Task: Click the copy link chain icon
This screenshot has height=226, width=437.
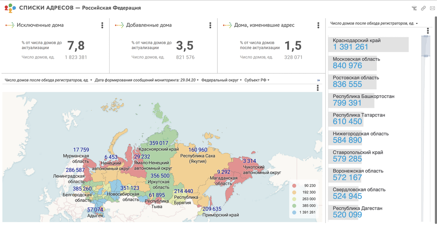Action: click(x=423, y=8)
